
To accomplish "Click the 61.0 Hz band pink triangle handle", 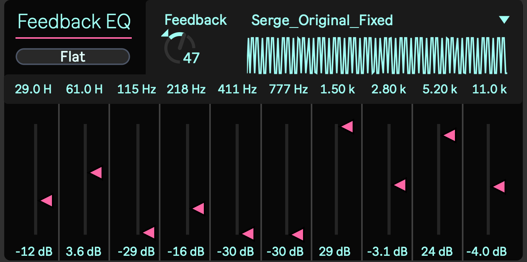I will (x=96, y=173).
